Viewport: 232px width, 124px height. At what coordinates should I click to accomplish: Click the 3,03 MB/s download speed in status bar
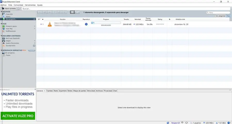point(208,123)
